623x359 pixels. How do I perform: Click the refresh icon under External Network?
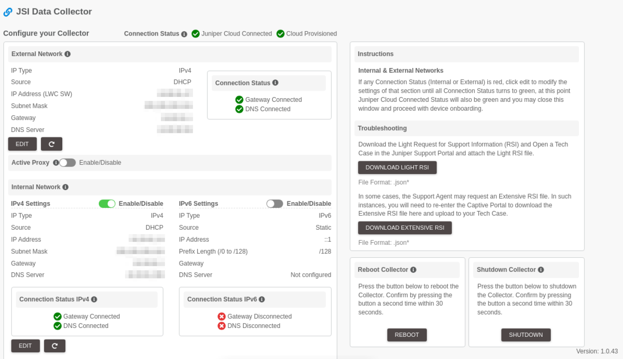52,144
